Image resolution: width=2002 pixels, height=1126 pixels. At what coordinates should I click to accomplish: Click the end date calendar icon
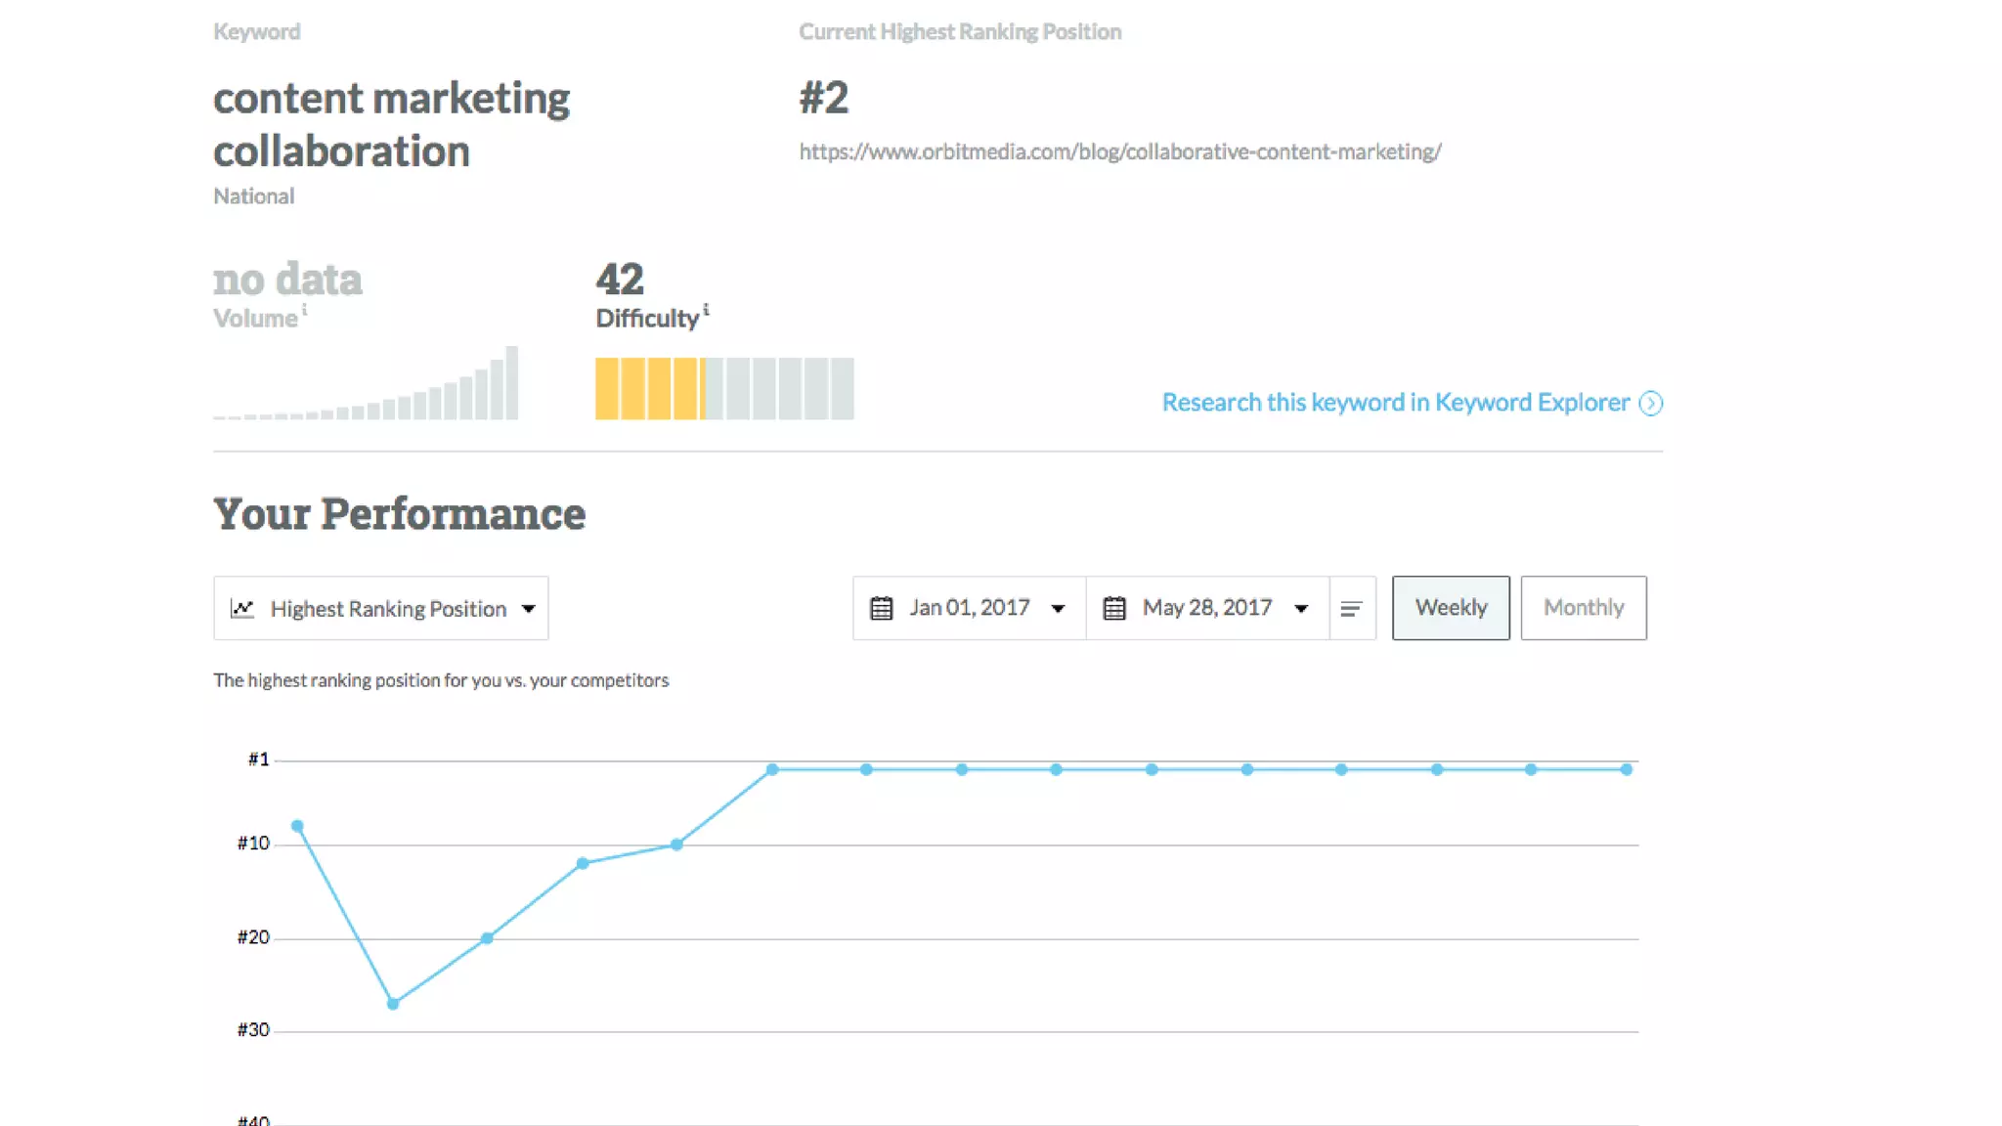click(1113, 608)
